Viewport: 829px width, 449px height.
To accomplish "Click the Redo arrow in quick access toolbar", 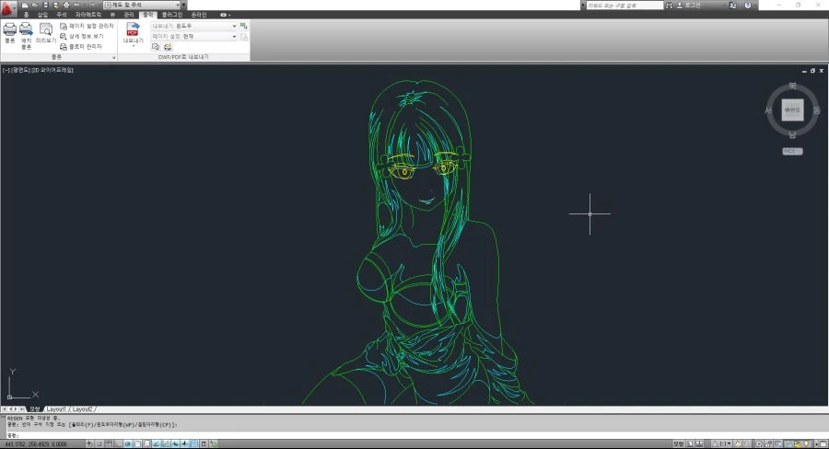I will (x=92, y=5).
